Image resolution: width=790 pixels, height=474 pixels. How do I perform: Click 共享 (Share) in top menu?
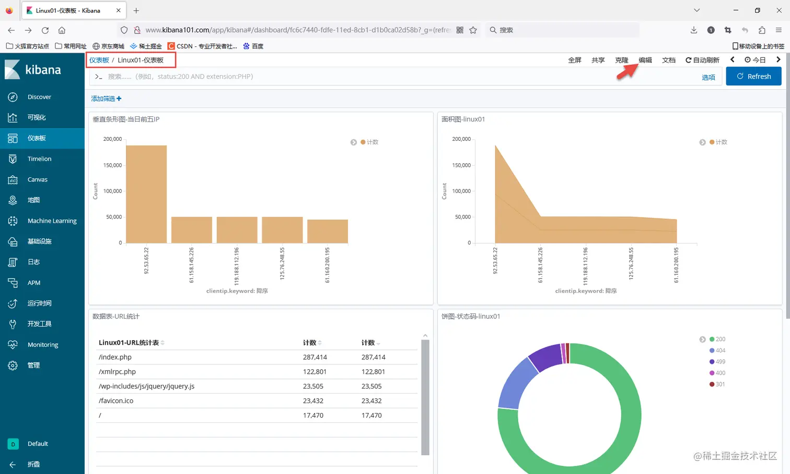598,60
